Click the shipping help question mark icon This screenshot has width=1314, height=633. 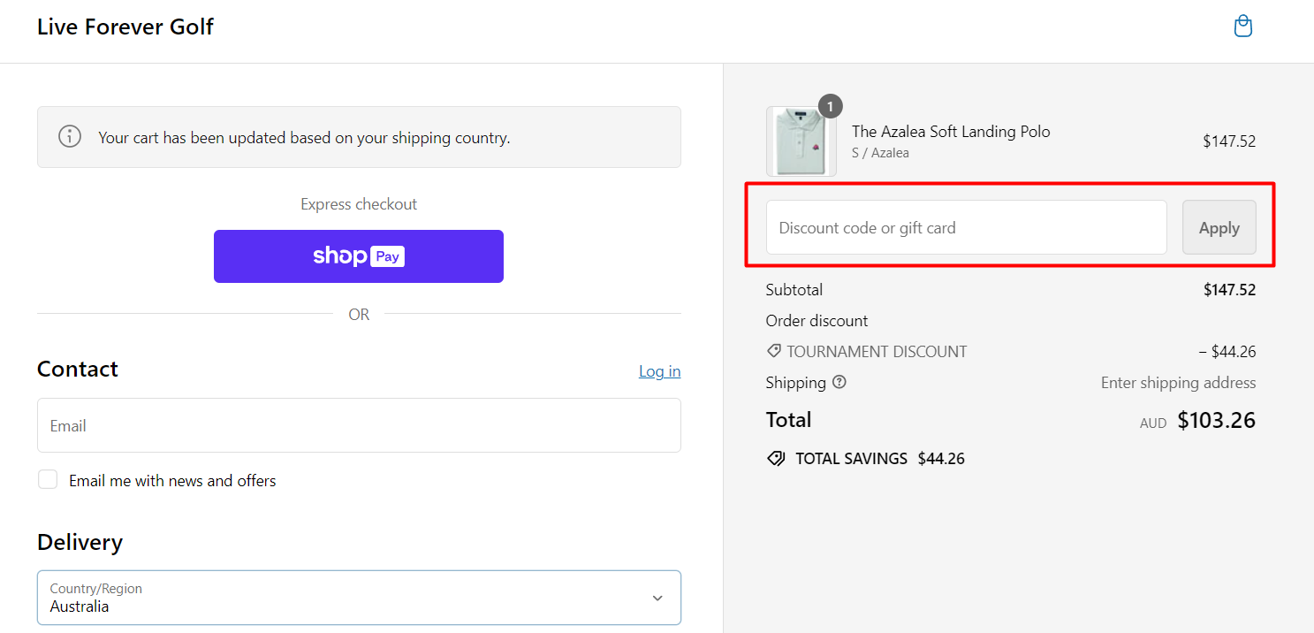(839, 383)
